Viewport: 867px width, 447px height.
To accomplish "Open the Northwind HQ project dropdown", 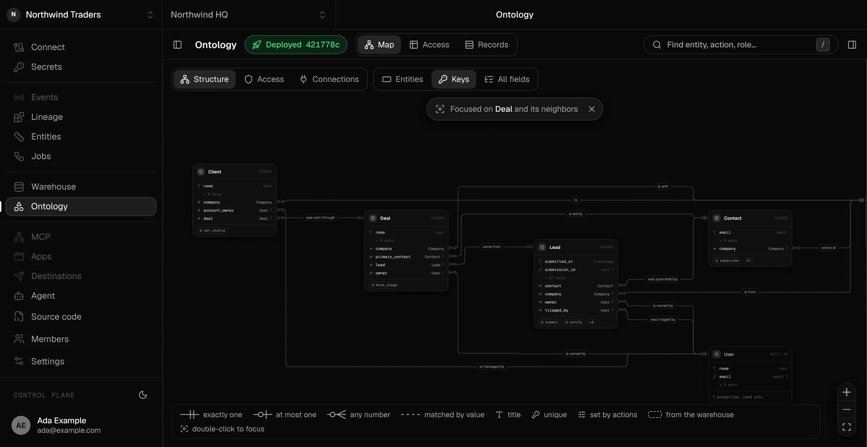I will click(x=249, y=15).
